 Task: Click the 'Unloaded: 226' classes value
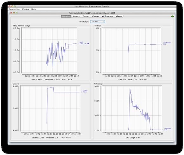tap(52, 138)
